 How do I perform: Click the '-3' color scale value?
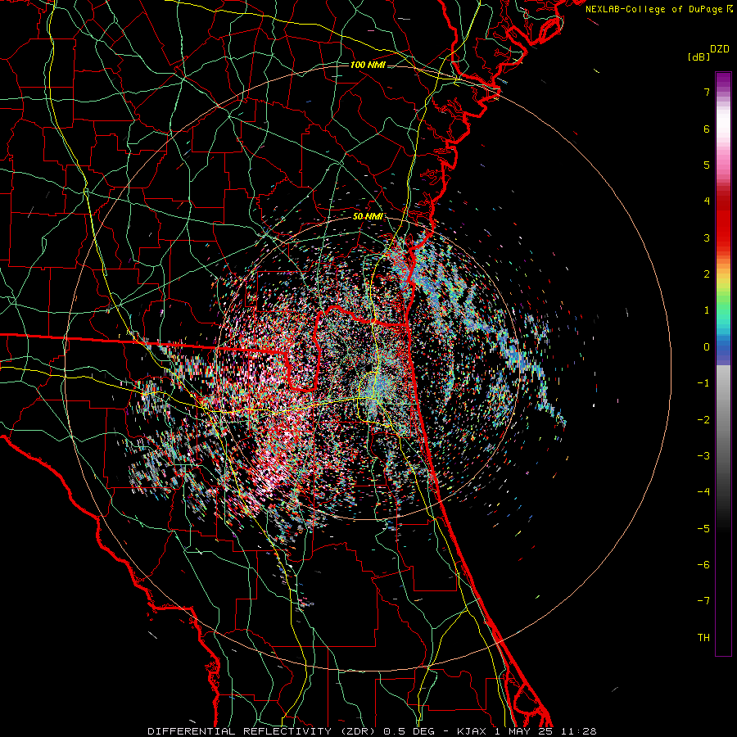point(703,456)
